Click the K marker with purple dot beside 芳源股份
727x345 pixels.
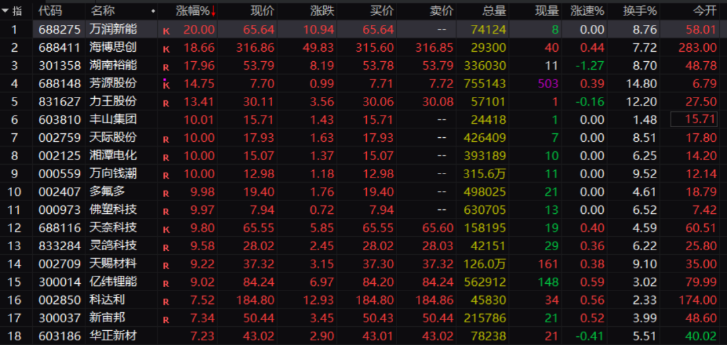tap(166, 84)
